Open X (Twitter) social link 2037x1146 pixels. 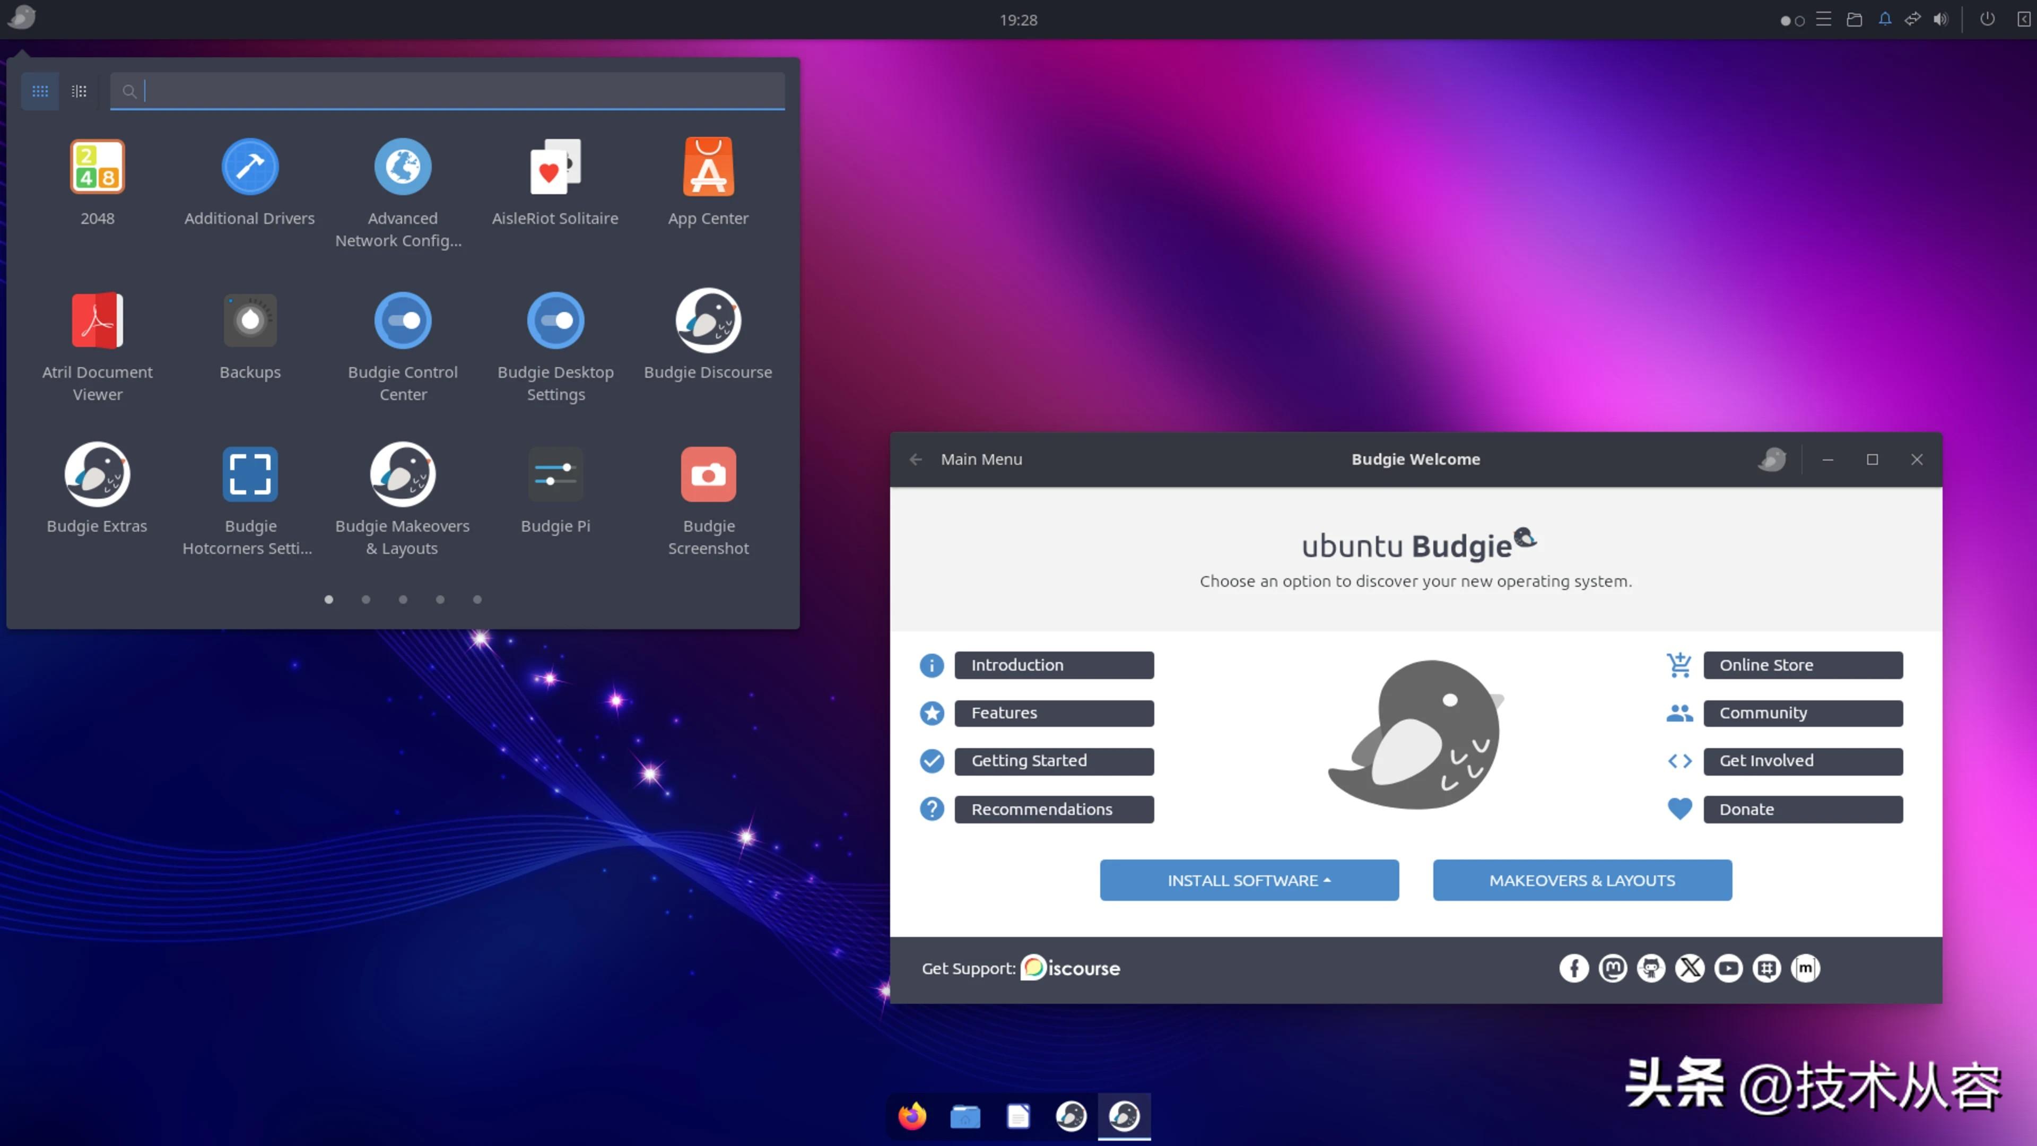pos(1690,968)
